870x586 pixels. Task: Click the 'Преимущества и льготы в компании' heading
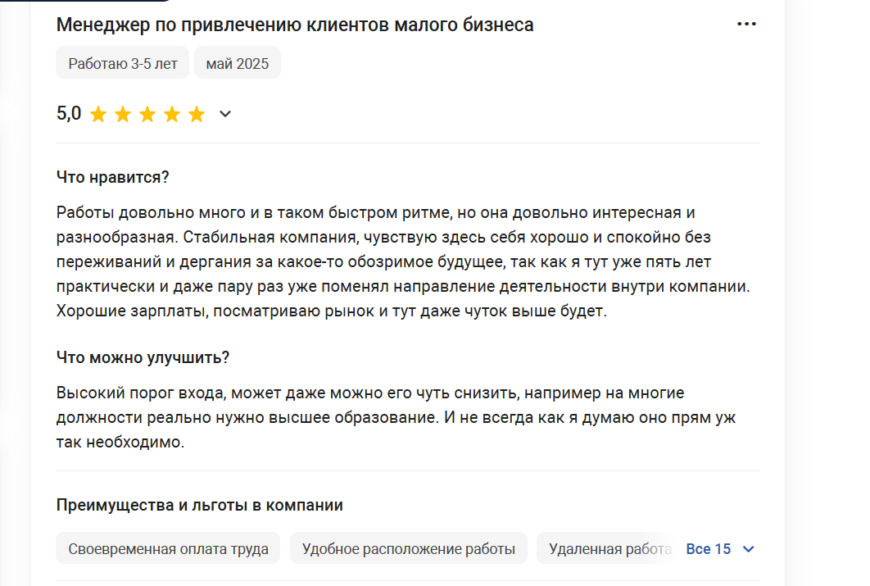(199, 505)
